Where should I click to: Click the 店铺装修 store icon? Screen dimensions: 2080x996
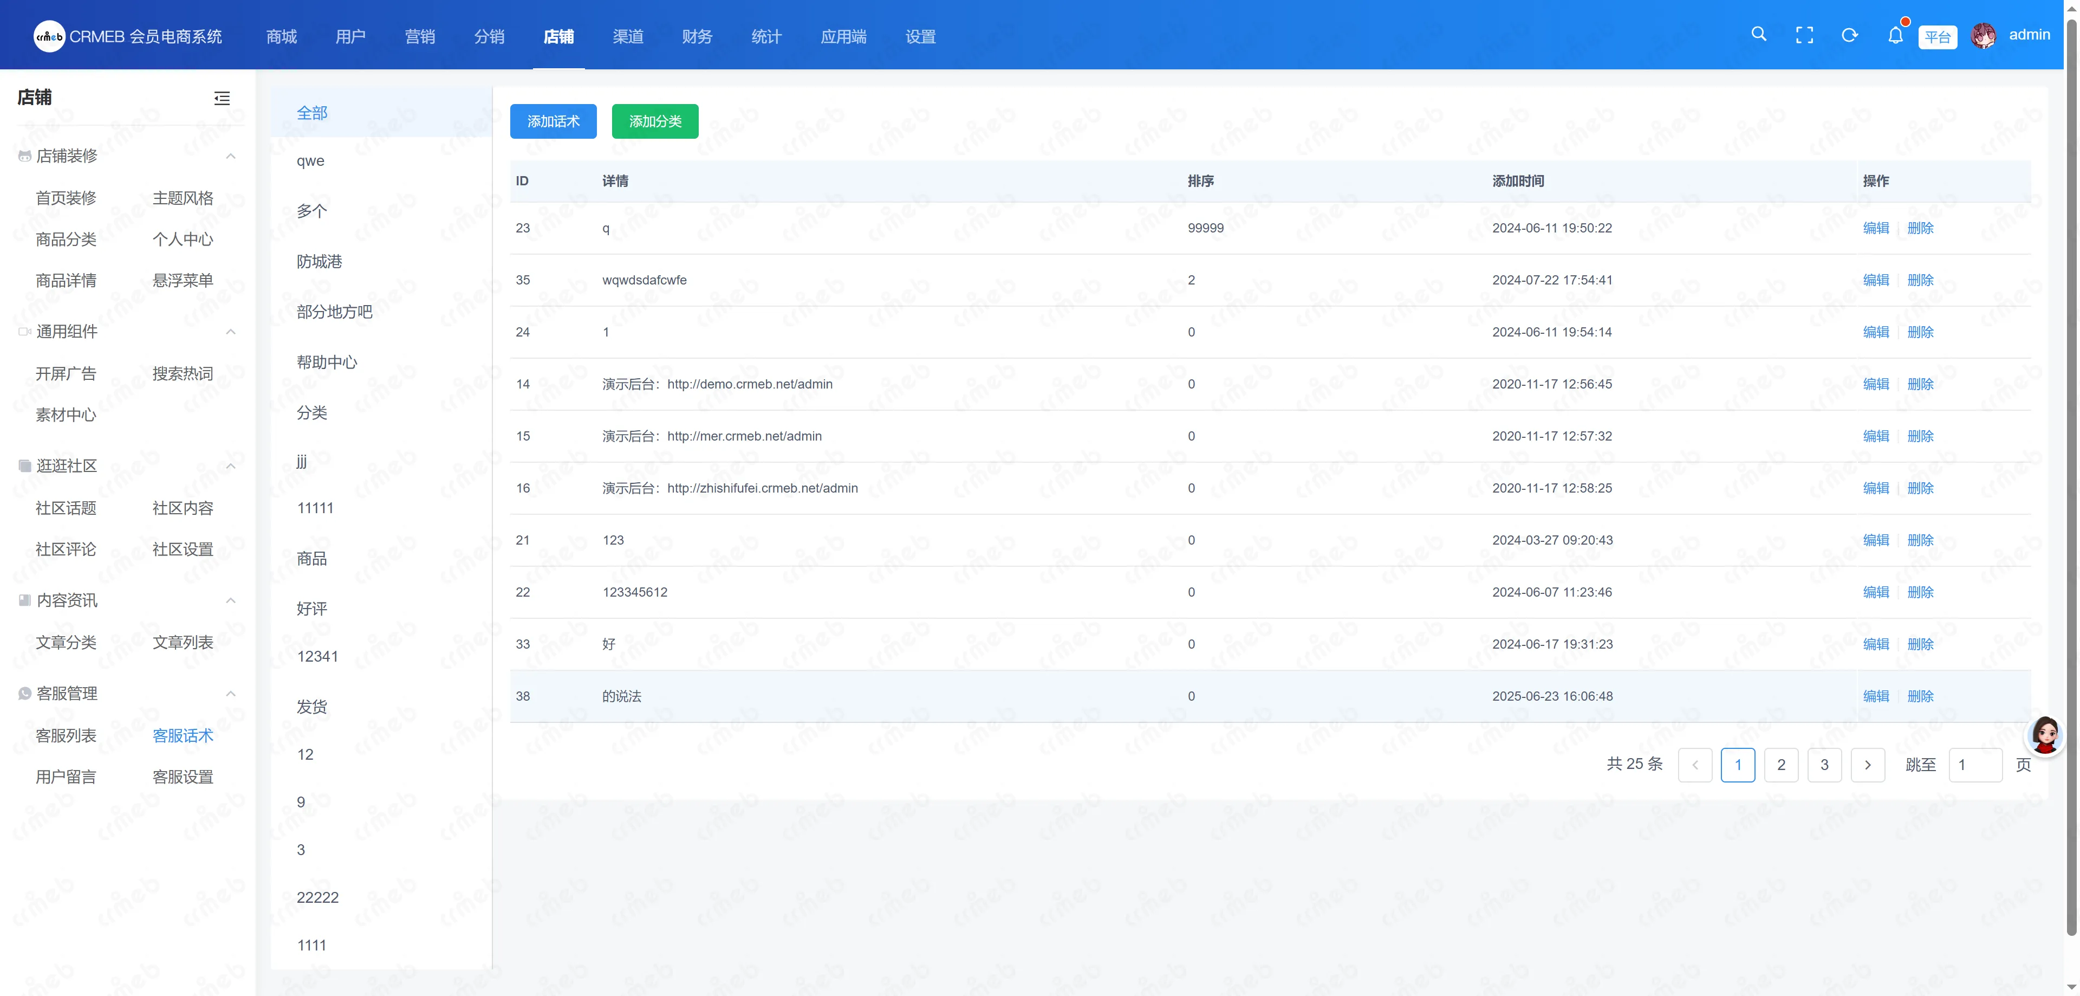click(25, 156)
